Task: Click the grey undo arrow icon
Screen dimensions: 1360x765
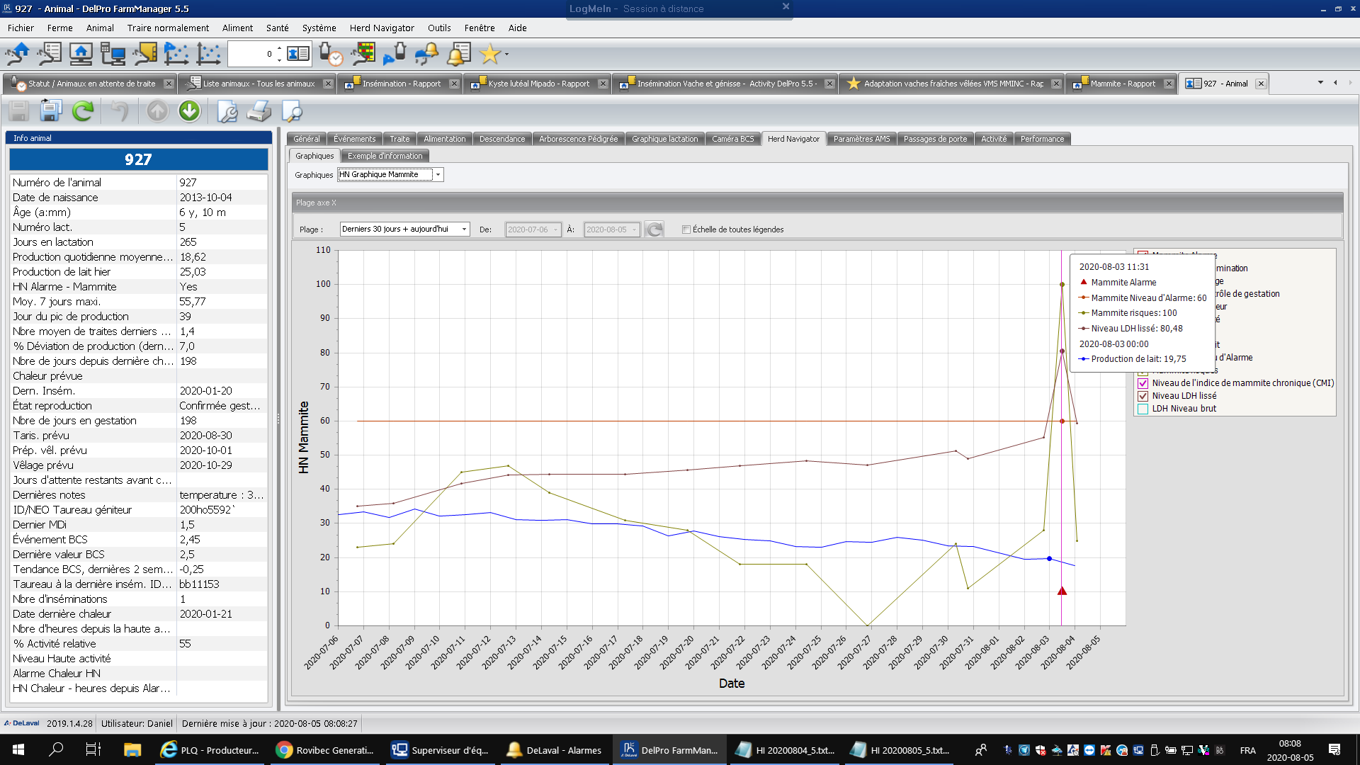Action: pos(120,111)
